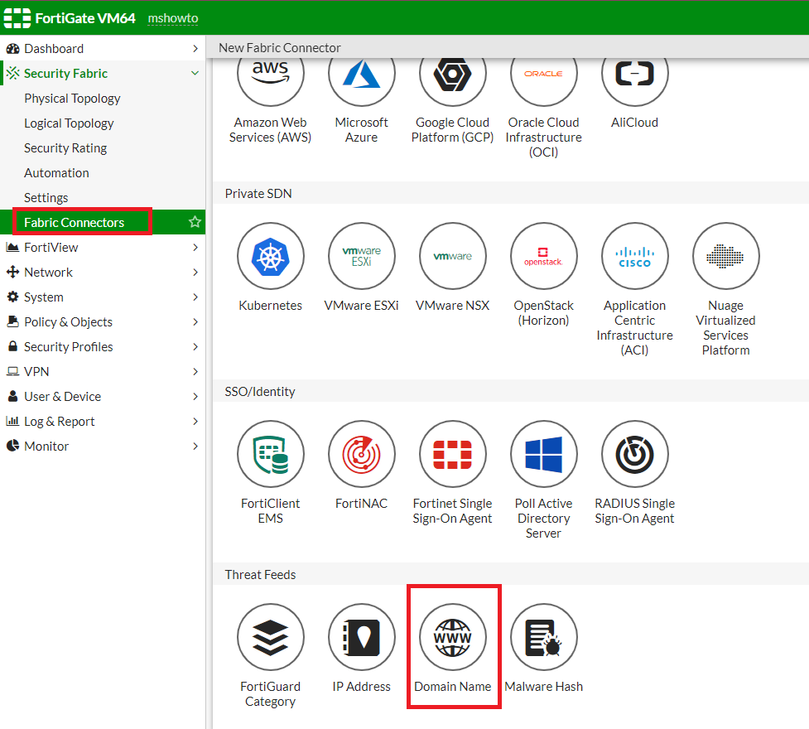
Task: Expand the Dashboard menu chevron
Action: point(195,49)
